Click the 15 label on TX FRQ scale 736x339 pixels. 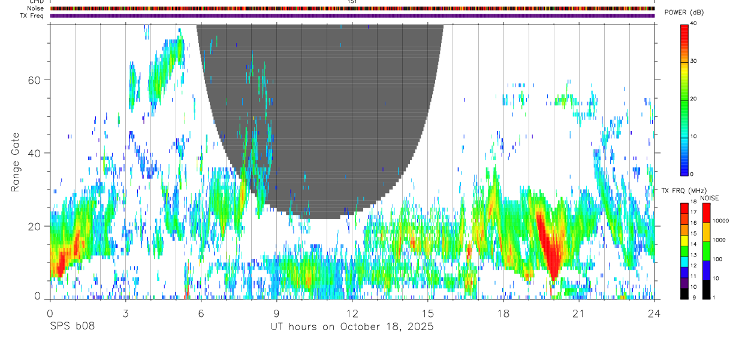[x=693, y=234]
